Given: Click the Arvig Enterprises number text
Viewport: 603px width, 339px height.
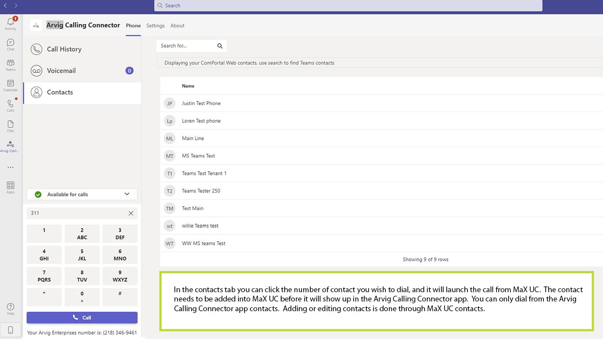Looking at the screenshot, I should pyautogui.click(x=82, y=333).
